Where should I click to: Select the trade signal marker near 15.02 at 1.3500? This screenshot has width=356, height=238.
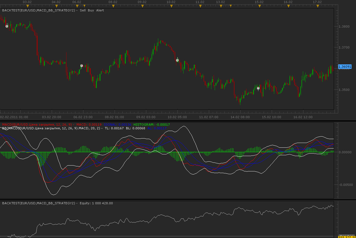point(258,88)
